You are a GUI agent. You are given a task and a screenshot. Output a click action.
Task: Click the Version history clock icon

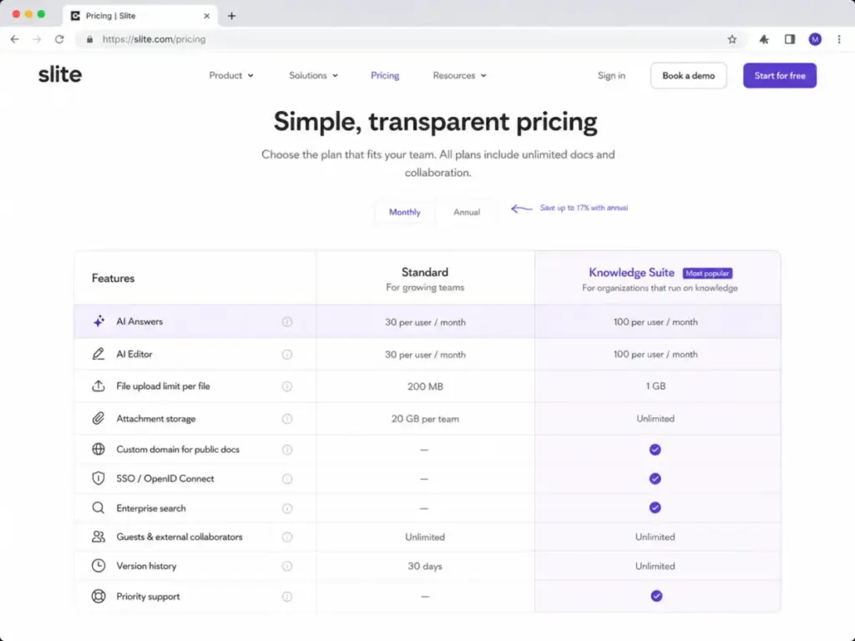pyautogui.click(x=99, y=566)
